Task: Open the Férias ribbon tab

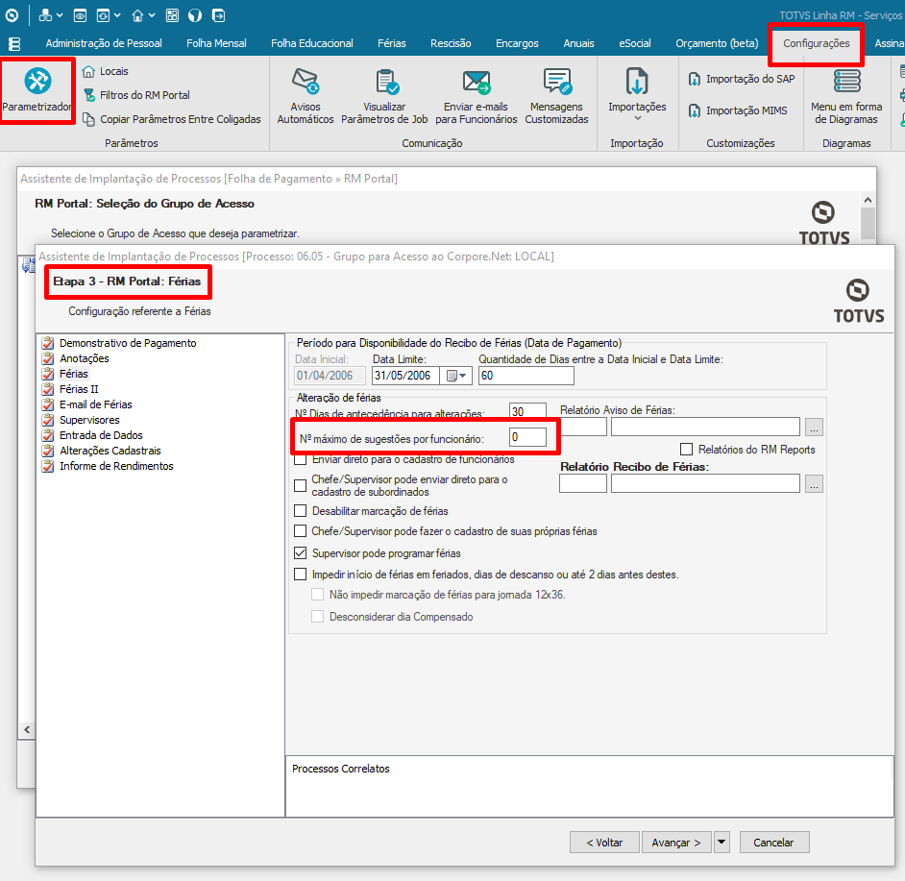Action: [x=392, y=43]
